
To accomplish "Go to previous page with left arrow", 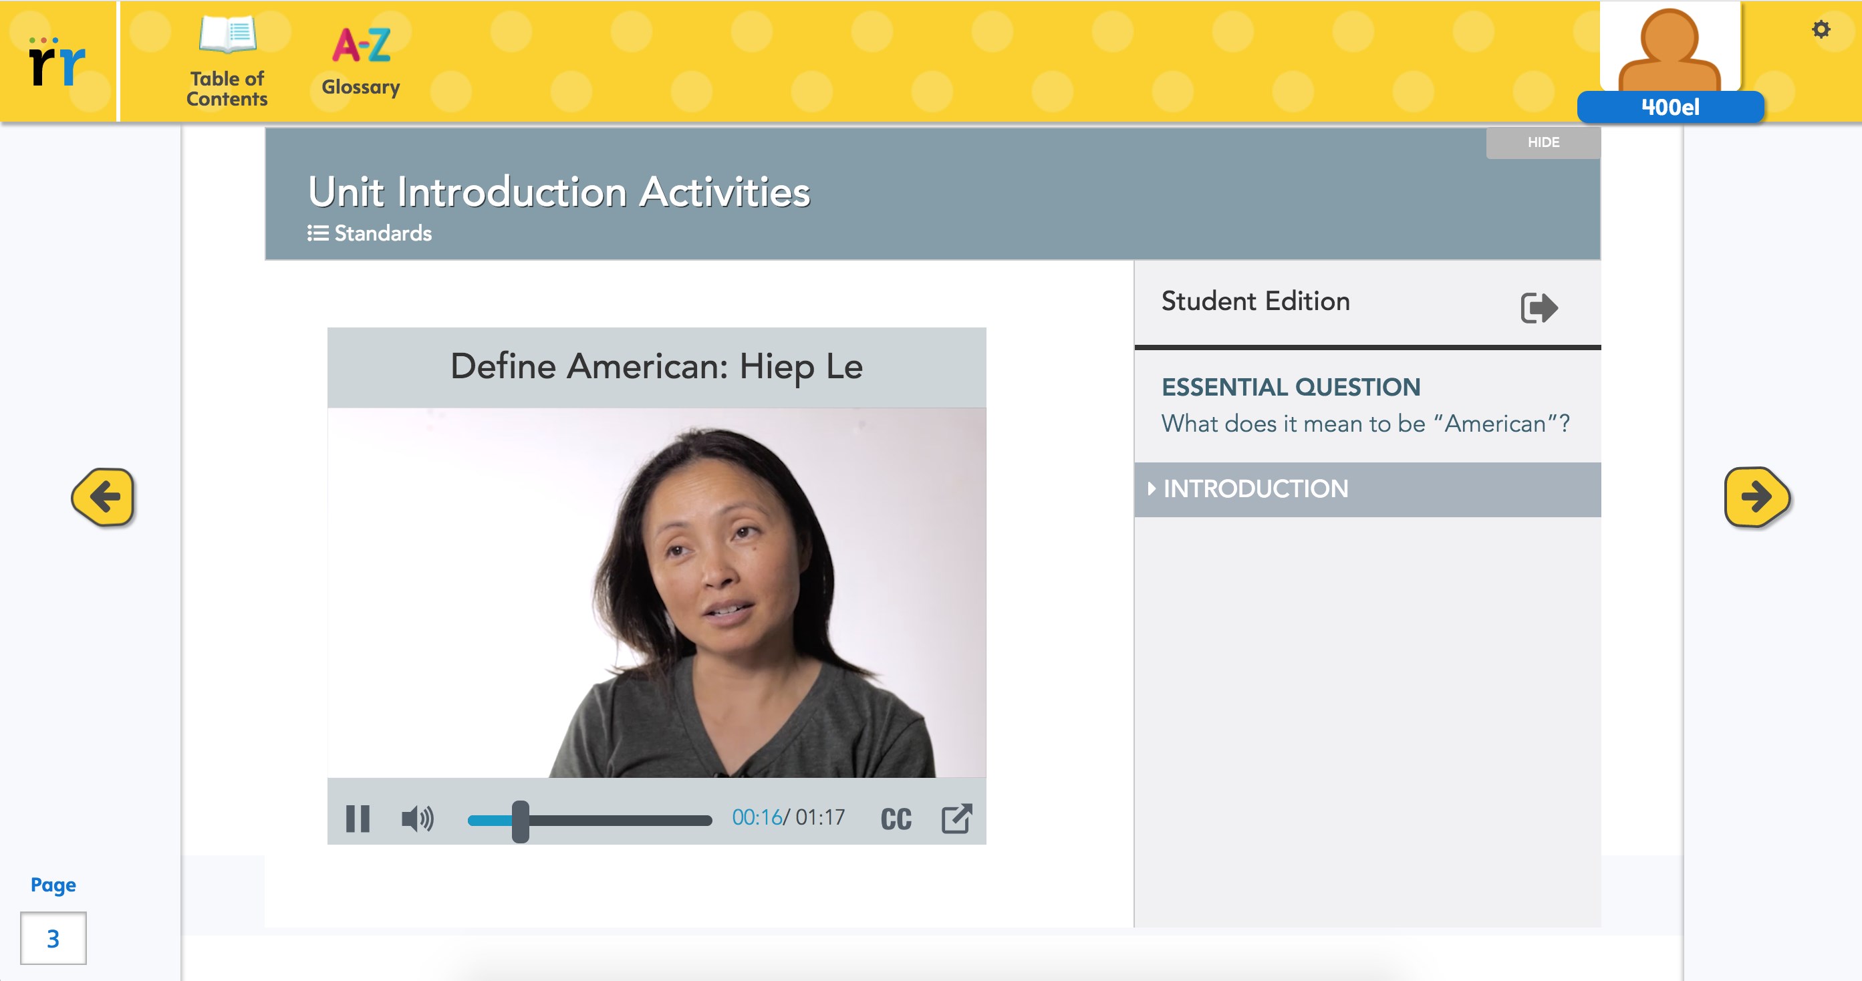I will [x=104, y=497].
